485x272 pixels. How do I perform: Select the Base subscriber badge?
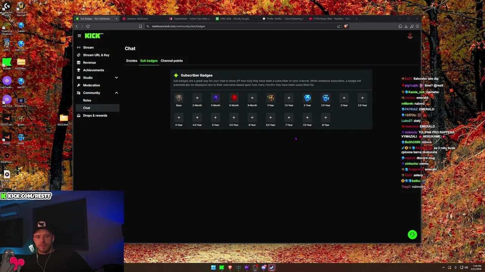tap(179, 98)
